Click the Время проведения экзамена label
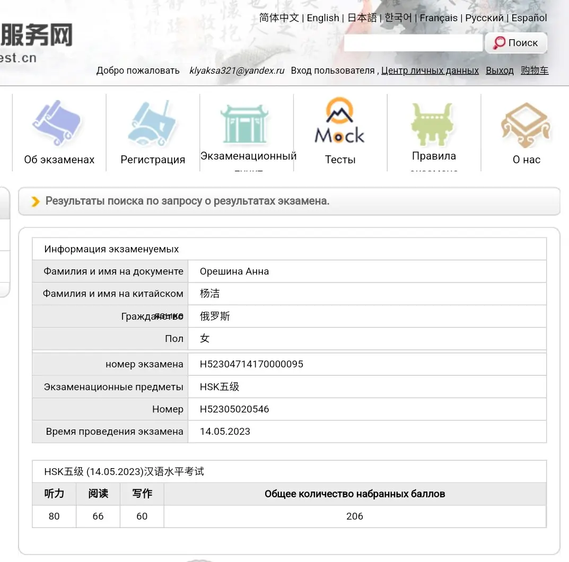 [x=115, y=432]
